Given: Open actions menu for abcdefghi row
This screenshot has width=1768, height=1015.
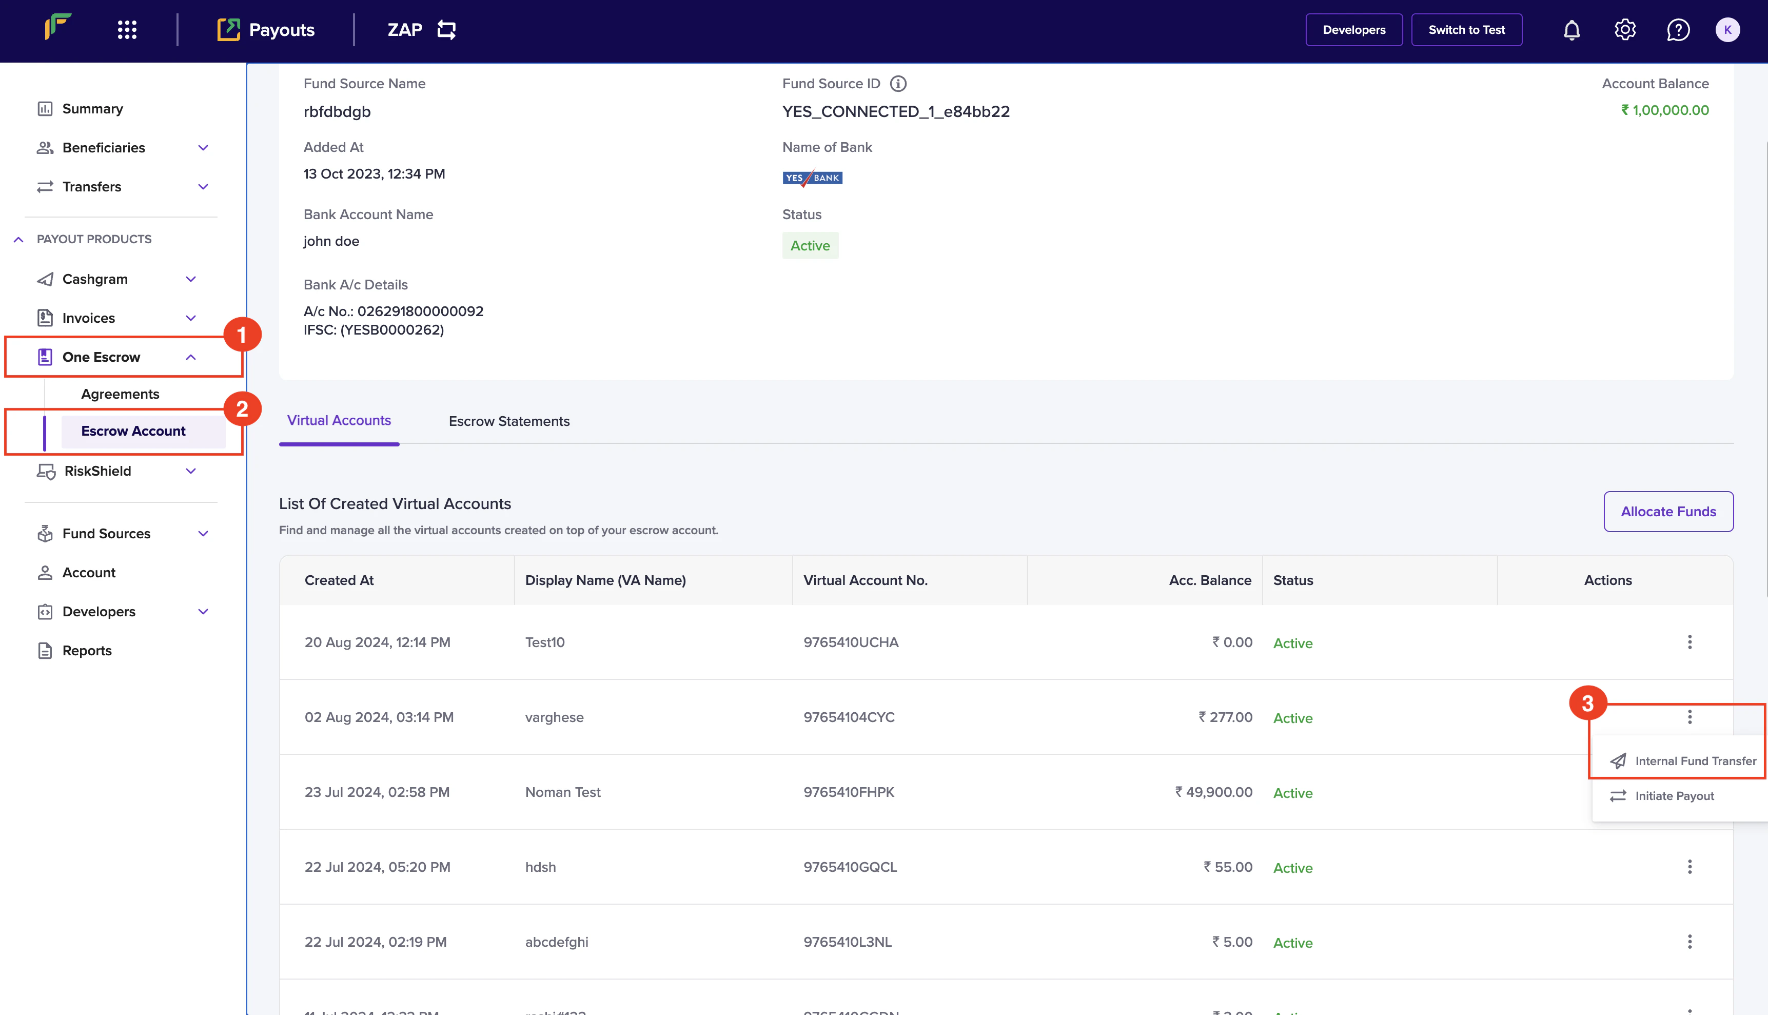Looking at the screenshot, I should click(1690, 942).
